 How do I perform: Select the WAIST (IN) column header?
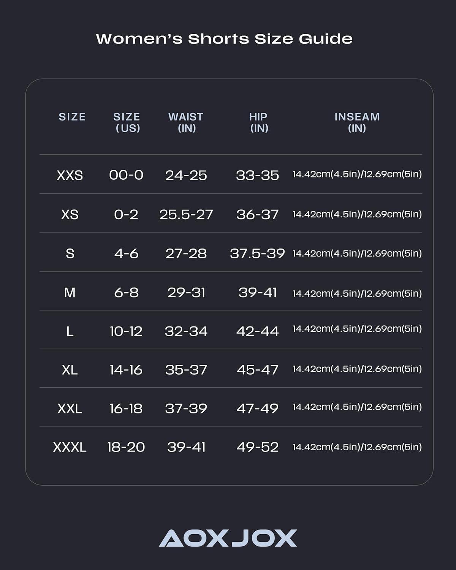pos(186,122)
